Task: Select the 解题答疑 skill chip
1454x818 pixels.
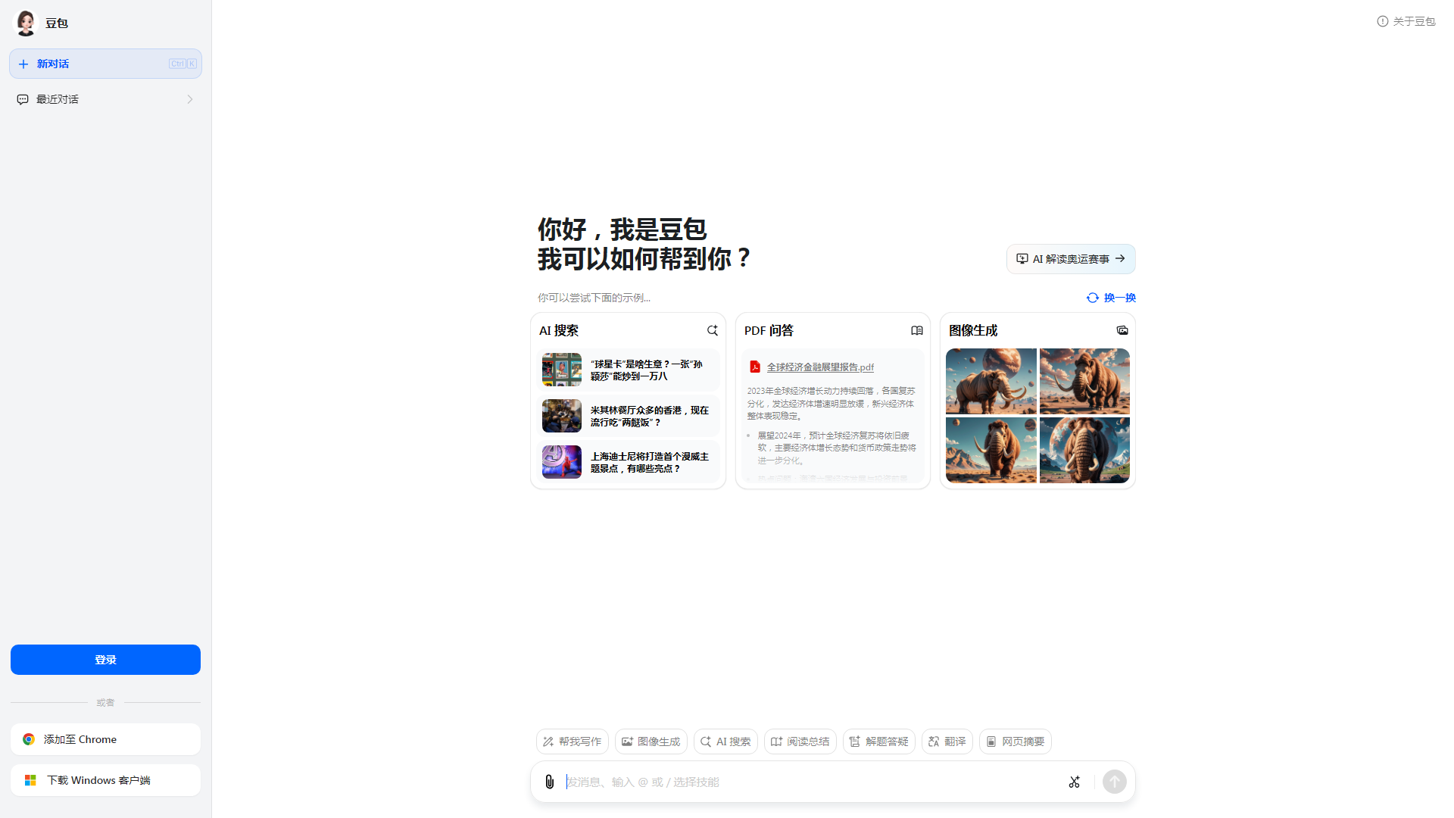Action: click(x=879, y=742)
